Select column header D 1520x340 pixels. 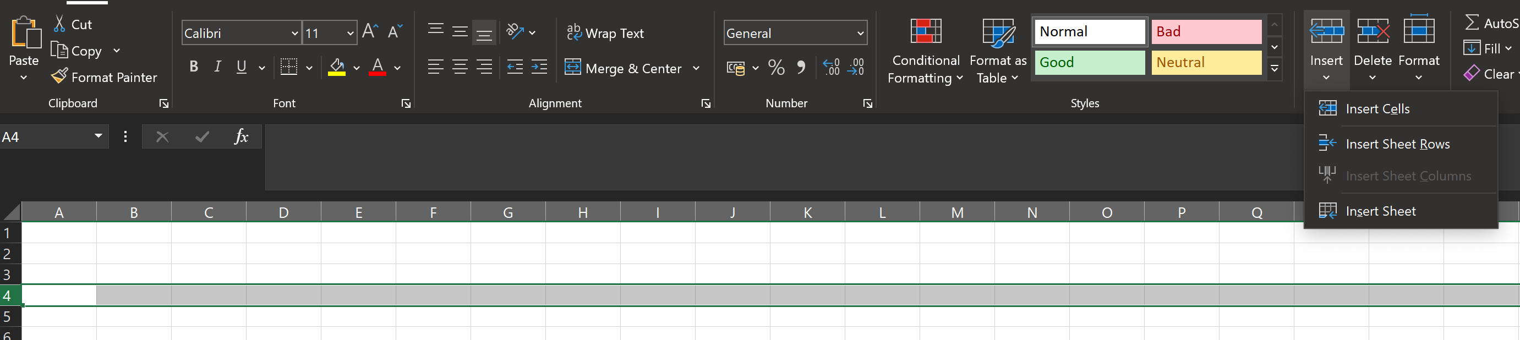point(283,212)
